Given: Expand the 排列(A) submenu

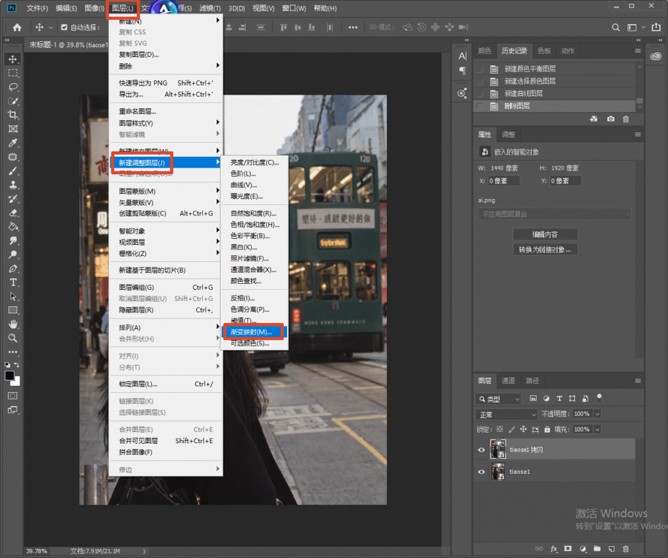Looking at the screenshot, I should (x=165, y=328).
